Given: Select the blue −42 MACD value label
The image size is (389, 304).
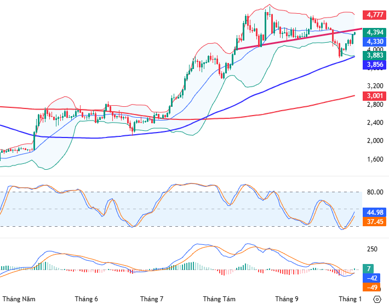Looking at the screenshot, I should point(375,278).
